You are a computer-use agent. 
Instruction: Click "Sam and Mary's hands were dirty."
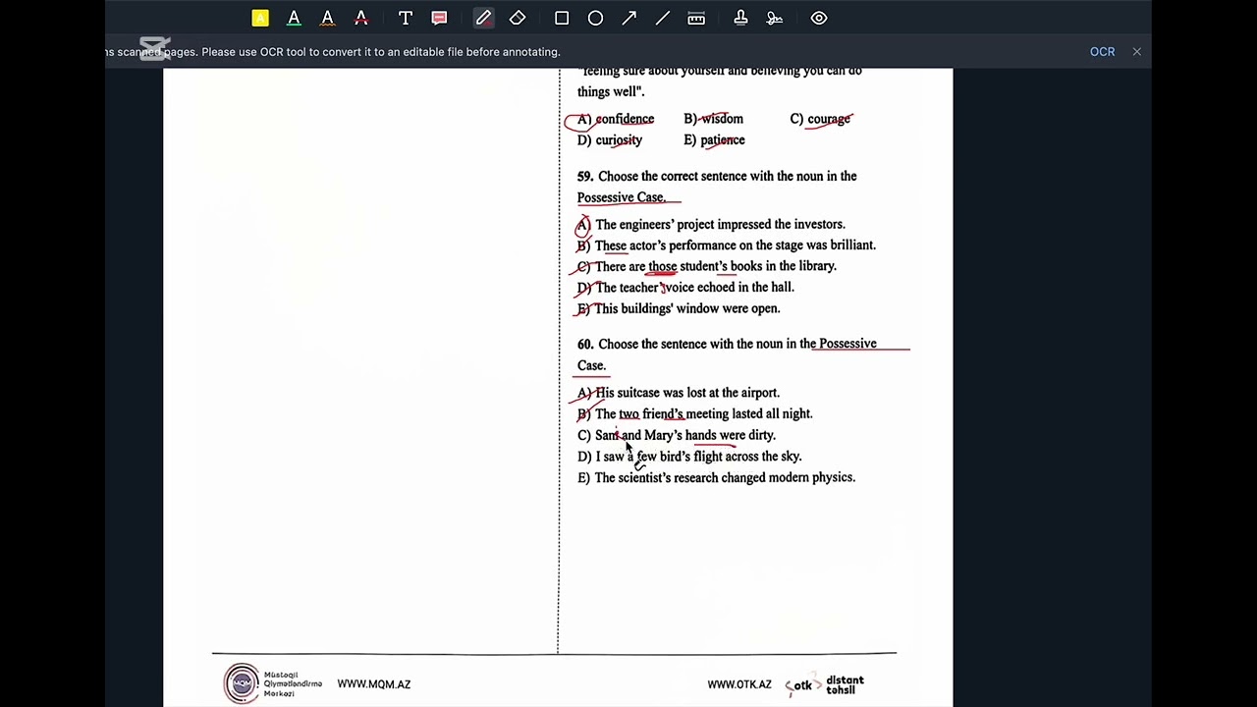tap(677, 435)
